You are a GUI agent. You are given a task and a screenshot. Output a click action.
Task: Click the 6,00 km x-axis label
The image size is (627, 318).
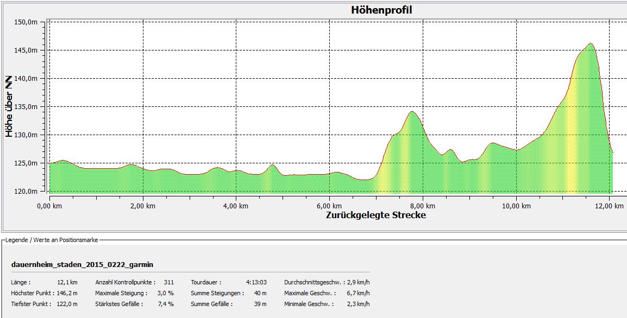329,206
